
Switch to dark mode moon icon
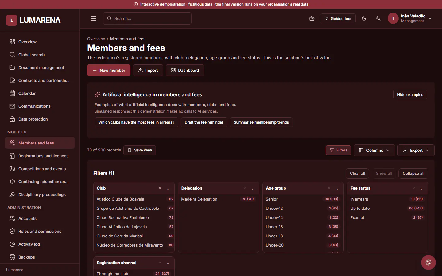coord(364,18)
